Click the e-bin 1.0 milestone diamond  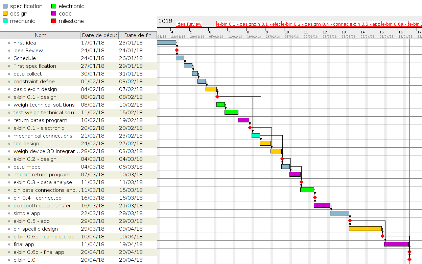tap(409, 260)
